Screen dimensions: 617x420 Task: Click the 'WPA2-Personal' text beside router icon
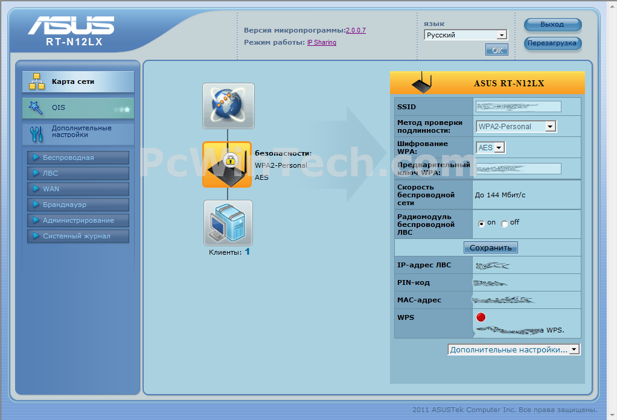(281, 165)
